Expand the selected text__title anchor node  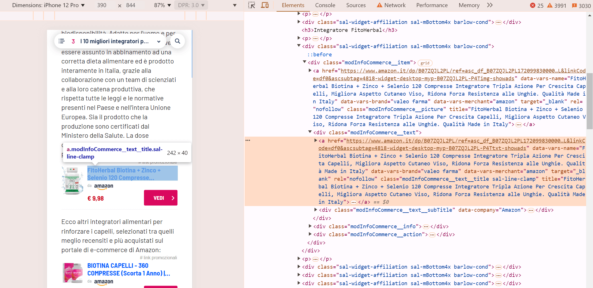pos(316,140)
